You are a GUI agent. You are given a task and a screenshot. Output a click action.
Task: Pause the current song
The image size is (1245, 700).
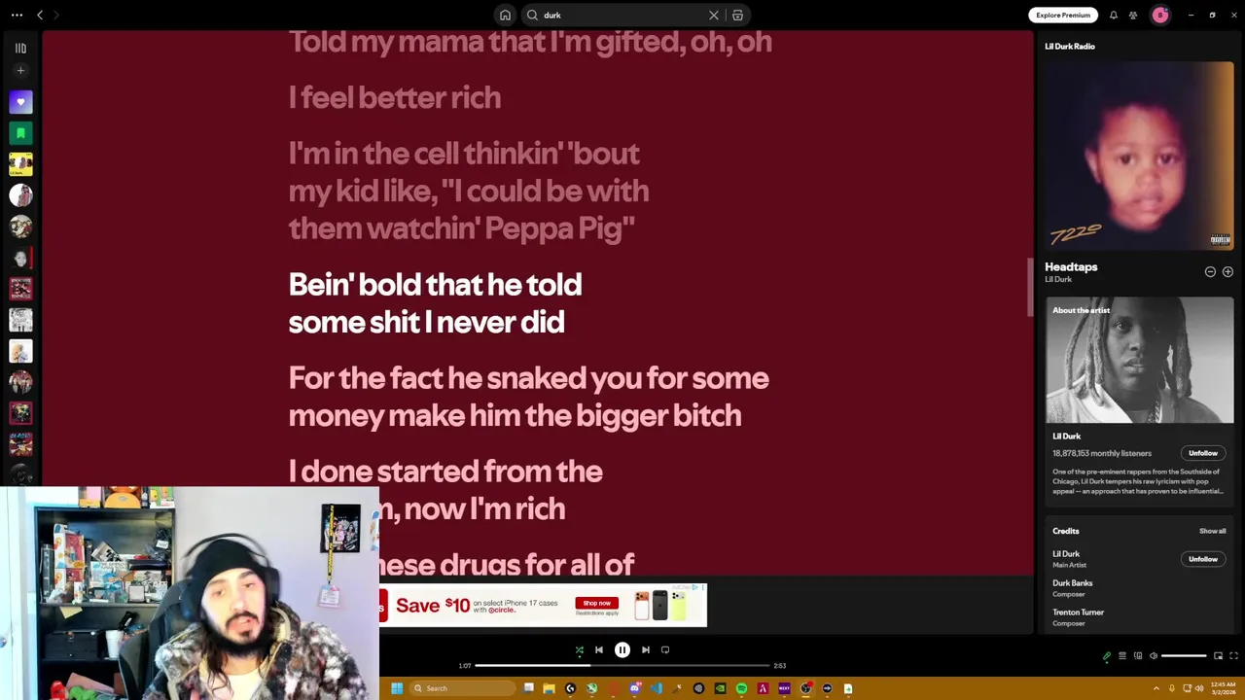[x=622, y=649]
